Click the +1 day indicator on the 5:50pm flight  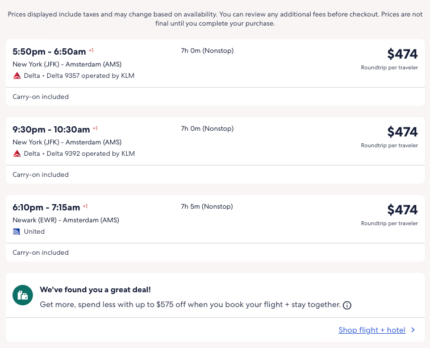click(x=91, y=51)
